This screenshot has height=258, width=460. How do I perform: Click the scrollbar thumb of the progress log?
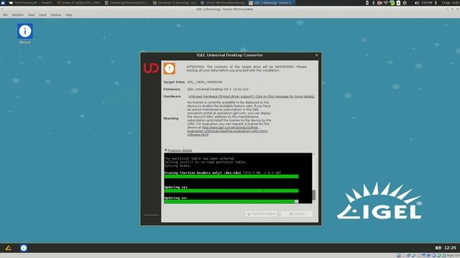click(314, 195)
